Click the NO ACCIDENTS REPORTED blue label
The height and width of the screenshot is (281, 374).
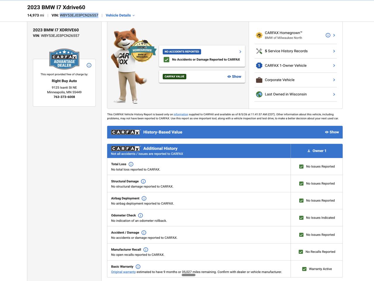(x=182, y=52)
